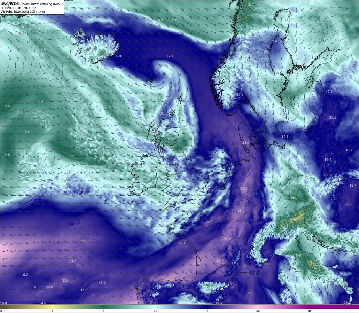Click the 18.6 map value
The image size is (359, 313).
click(327, 175)
